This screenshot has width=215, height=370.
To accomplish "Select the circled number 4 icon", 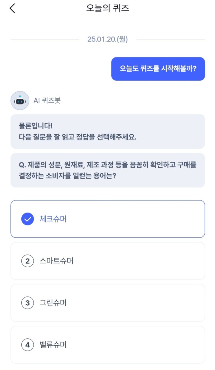I will tap(27, 345).
